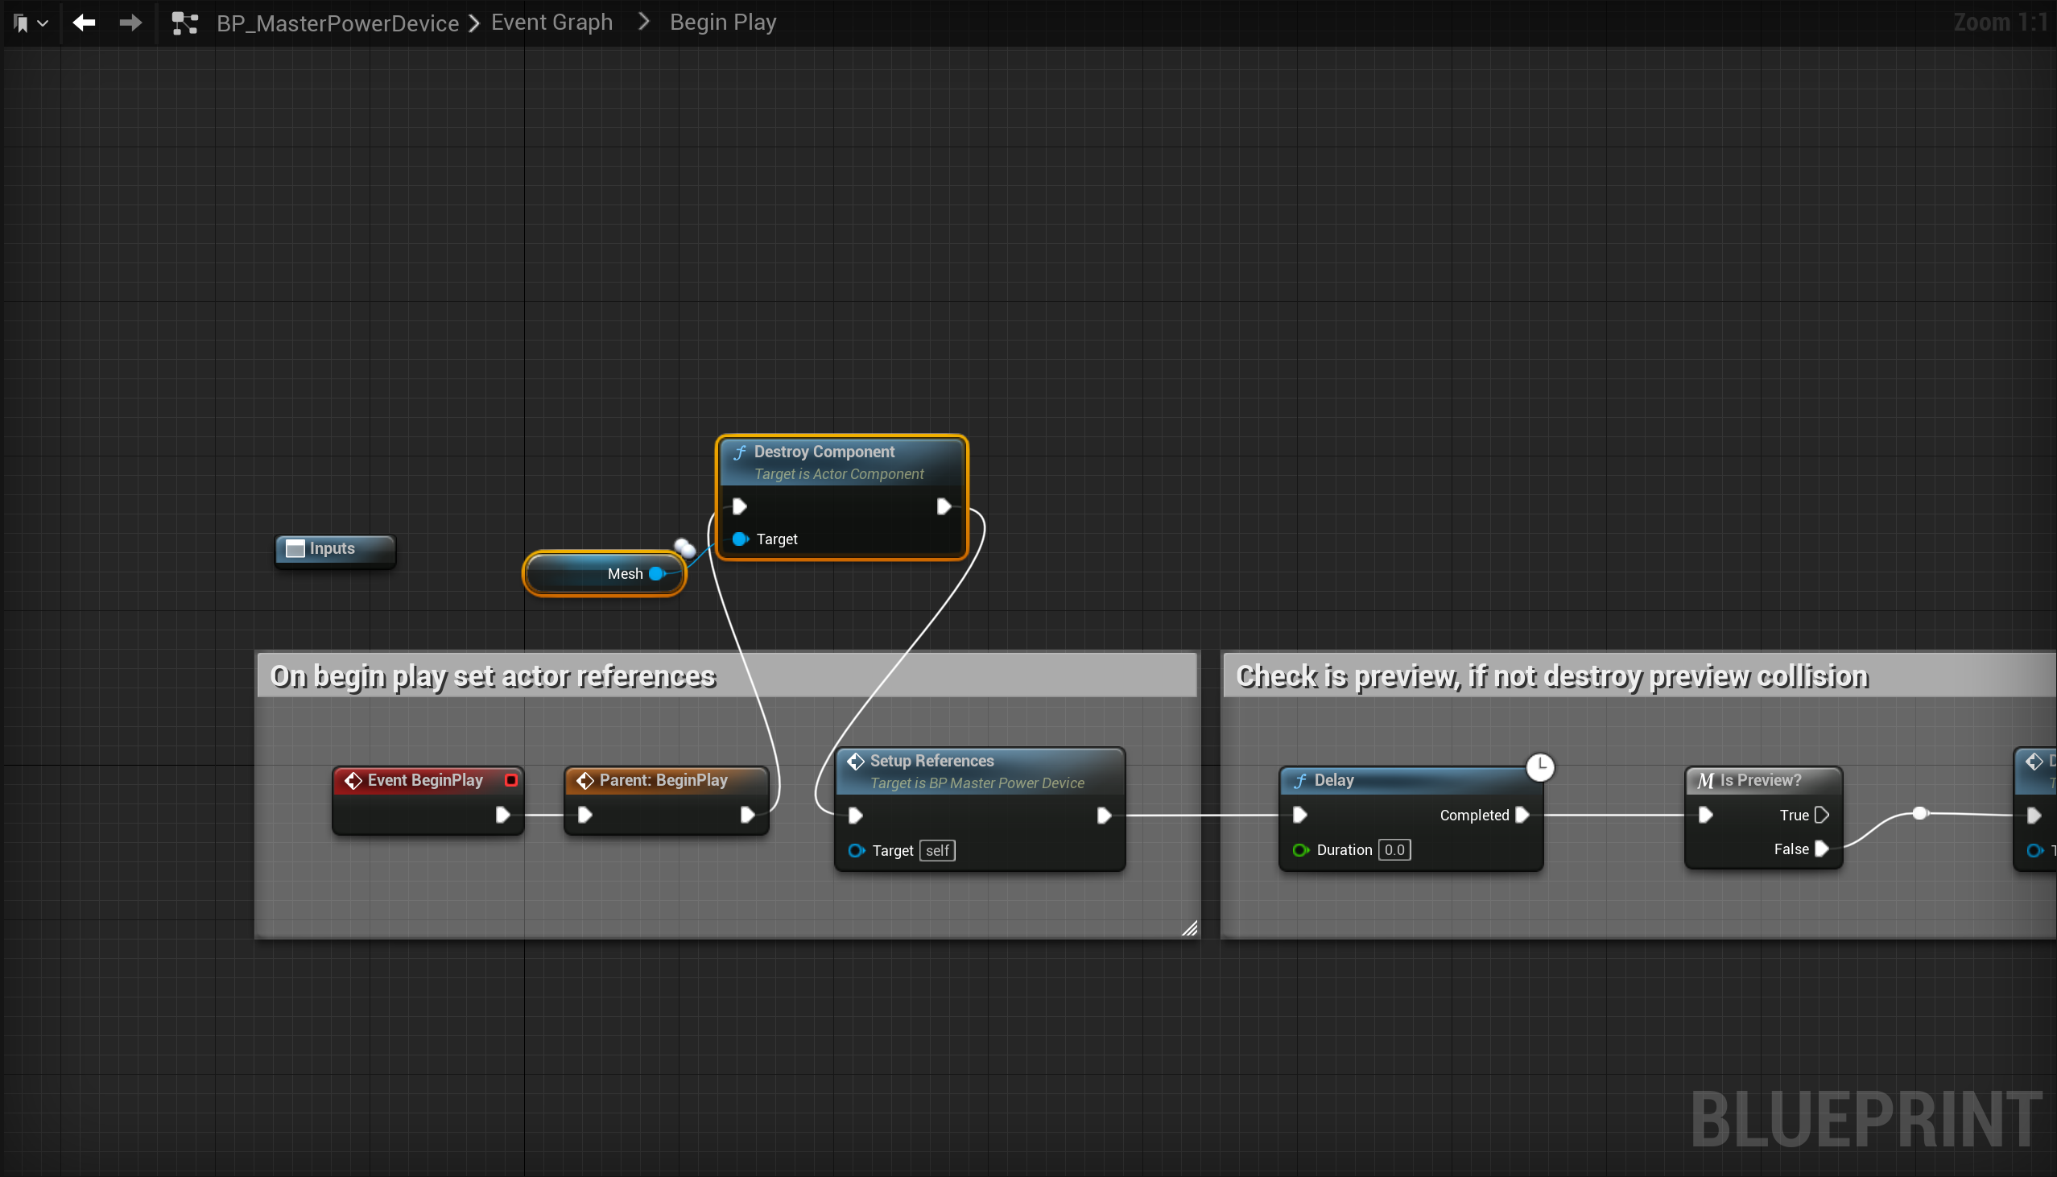Open BP_MasterPowerDevice in the breadcrumb
Image resolution: width=2057 pixels, height=1177 pixels.
click(337, 23)
